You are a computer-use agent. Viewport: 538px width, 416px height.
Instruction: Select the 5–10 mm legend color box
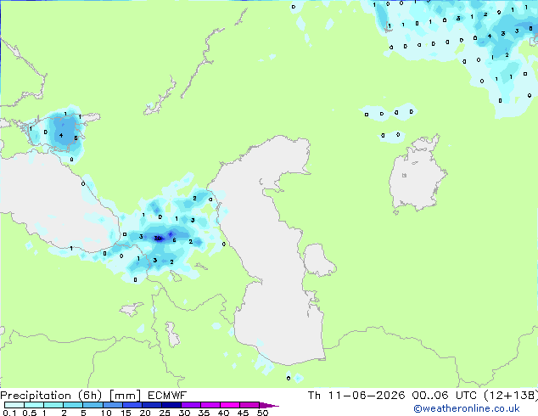(92, 405)
